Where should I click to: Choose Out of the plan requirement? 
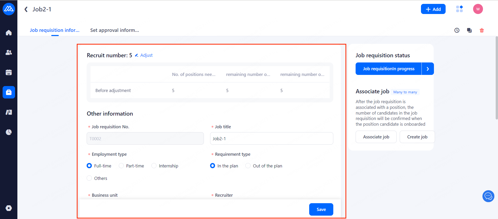tap(248, 166)
